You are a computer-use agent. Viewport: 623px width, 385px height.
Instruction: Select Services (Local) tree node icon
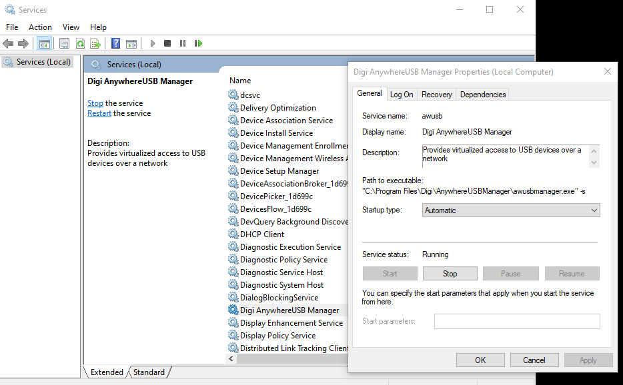tap(8, 62)
